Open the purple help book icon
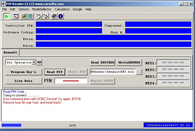Viewport: 195px width, 131px height. (x=54, y=16)
